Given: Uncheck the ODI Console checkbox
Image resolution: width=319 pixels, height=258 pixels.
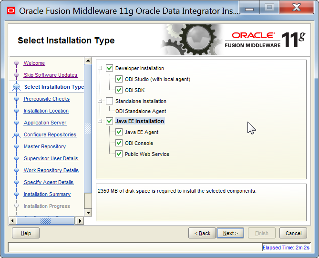Looking at the screenshot, I should tap(119, 143).
